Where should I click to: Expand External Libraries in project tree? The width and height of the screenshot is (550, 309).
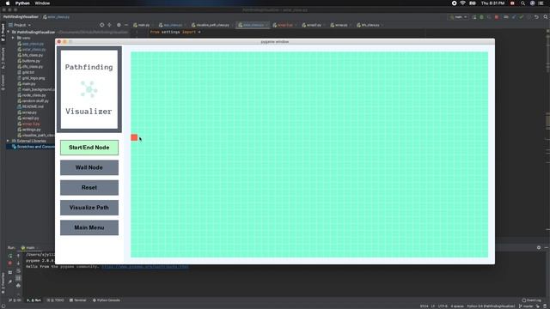click(8, 141)
